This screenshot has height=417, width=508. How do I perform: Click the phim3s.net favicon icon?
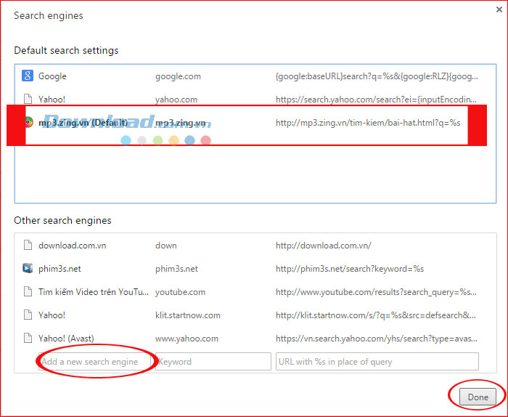pos(28,269)
